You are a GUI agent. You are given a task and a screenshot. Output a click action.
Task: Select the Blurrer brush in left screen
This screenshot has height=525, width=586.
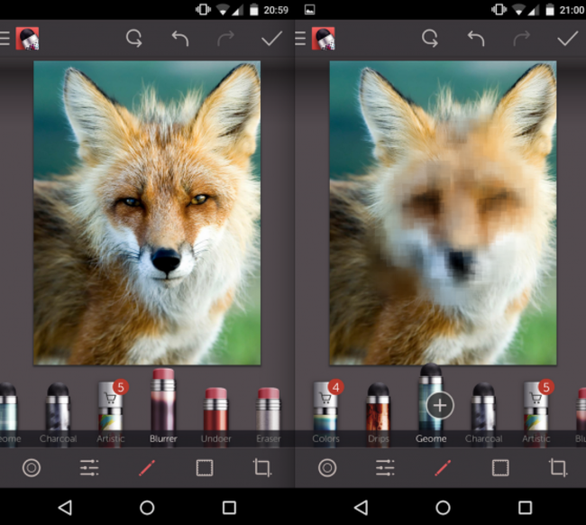click(x=163, y=406)
